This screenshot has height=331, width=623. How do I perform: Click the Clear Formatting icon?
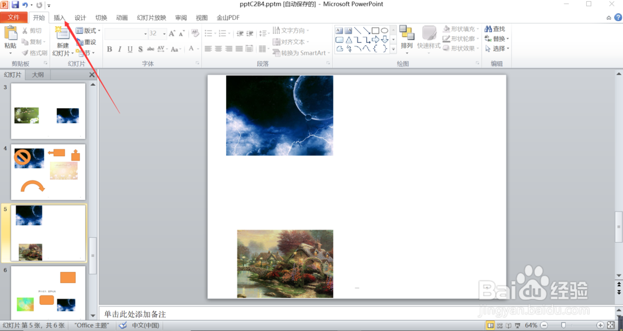(x=194, y=34)
